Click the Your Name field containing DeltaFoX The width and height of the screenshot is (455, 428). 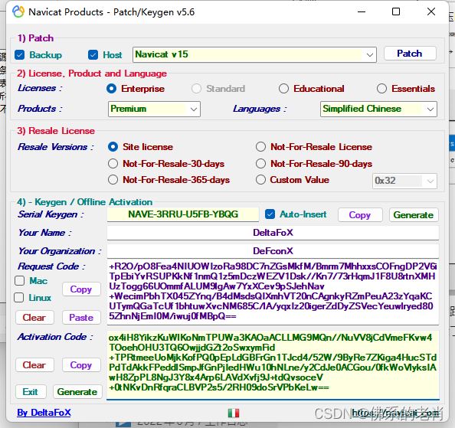pos(273,233)
